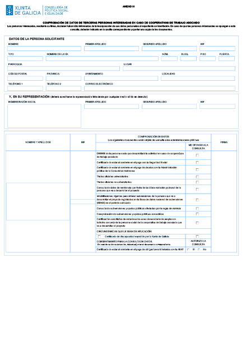Screen dimensions: 246x345
Task: Click the applicant's PRIMER APELLIDO input field
Action: click(112, 49)
